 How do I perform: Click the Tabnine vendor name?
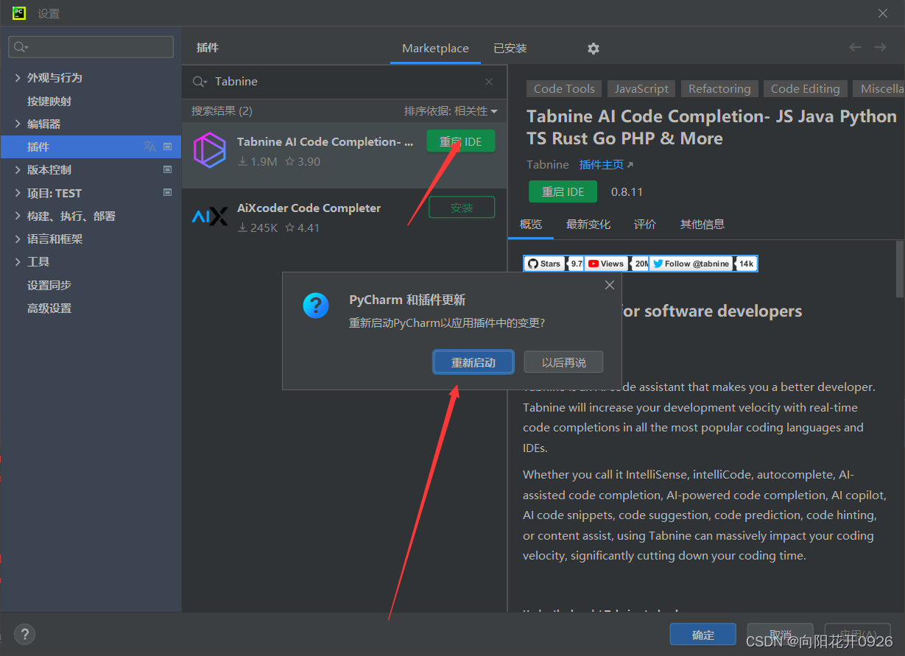pos(548,165)
